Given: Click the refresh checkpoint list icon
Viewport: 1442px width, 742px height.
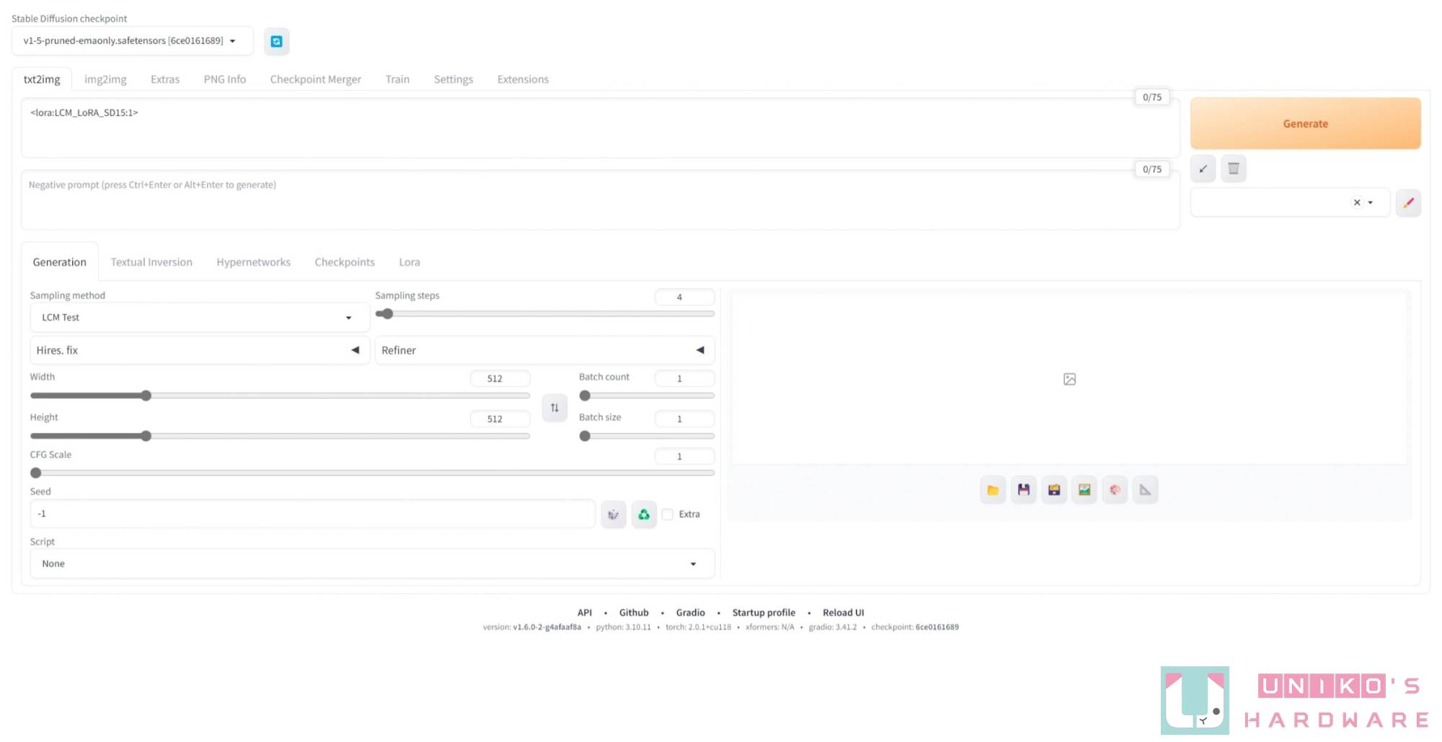Looking at the screenshot, I should click(x=276, y=42).
